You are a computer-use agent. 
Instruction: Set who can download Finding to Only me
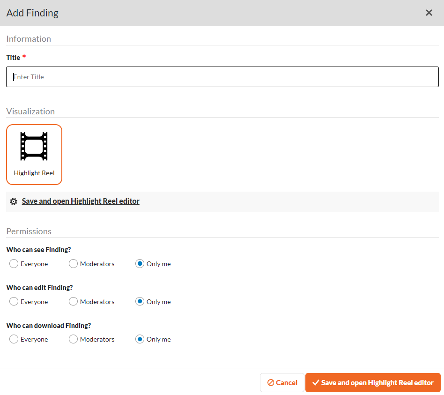[140, 339]
